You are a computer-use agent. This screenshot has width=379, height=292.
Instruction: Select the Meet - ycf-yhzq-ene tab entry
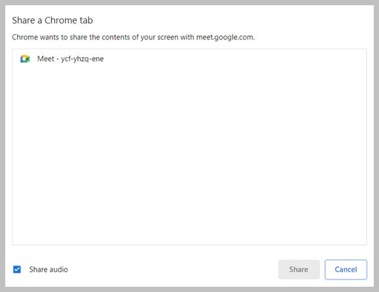(x=189, y=58)
